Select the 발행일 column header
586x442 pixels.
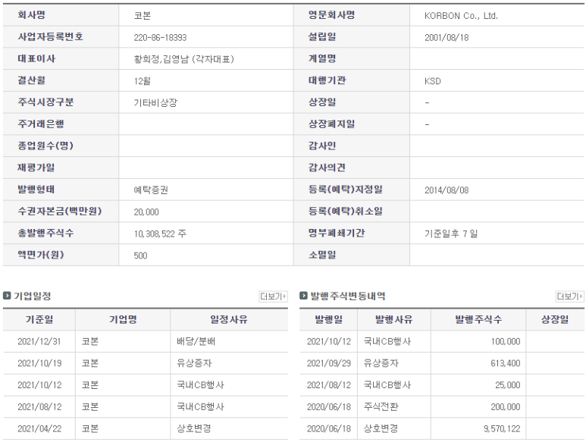tap(328, 319)
